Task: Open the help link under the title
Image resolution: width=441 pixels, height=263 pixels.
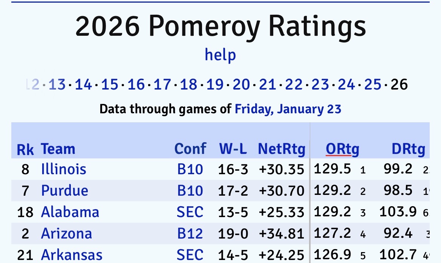Action: (220, 55)
